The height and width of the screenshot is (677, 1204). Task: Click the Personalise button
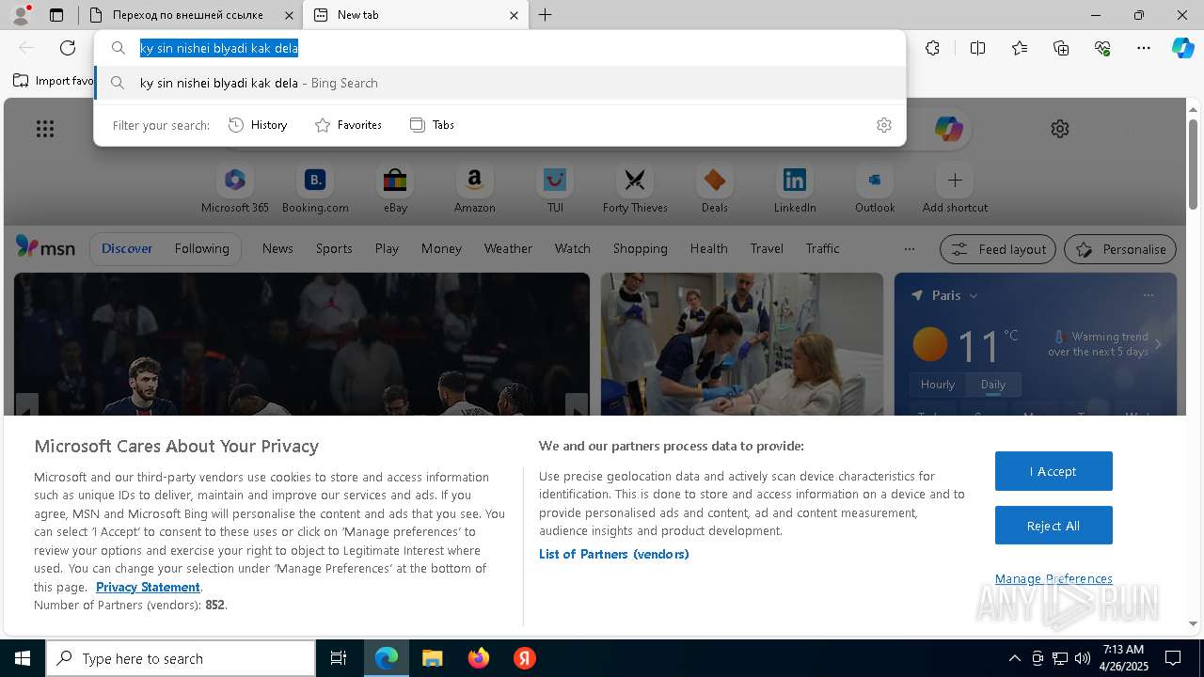1120,249
